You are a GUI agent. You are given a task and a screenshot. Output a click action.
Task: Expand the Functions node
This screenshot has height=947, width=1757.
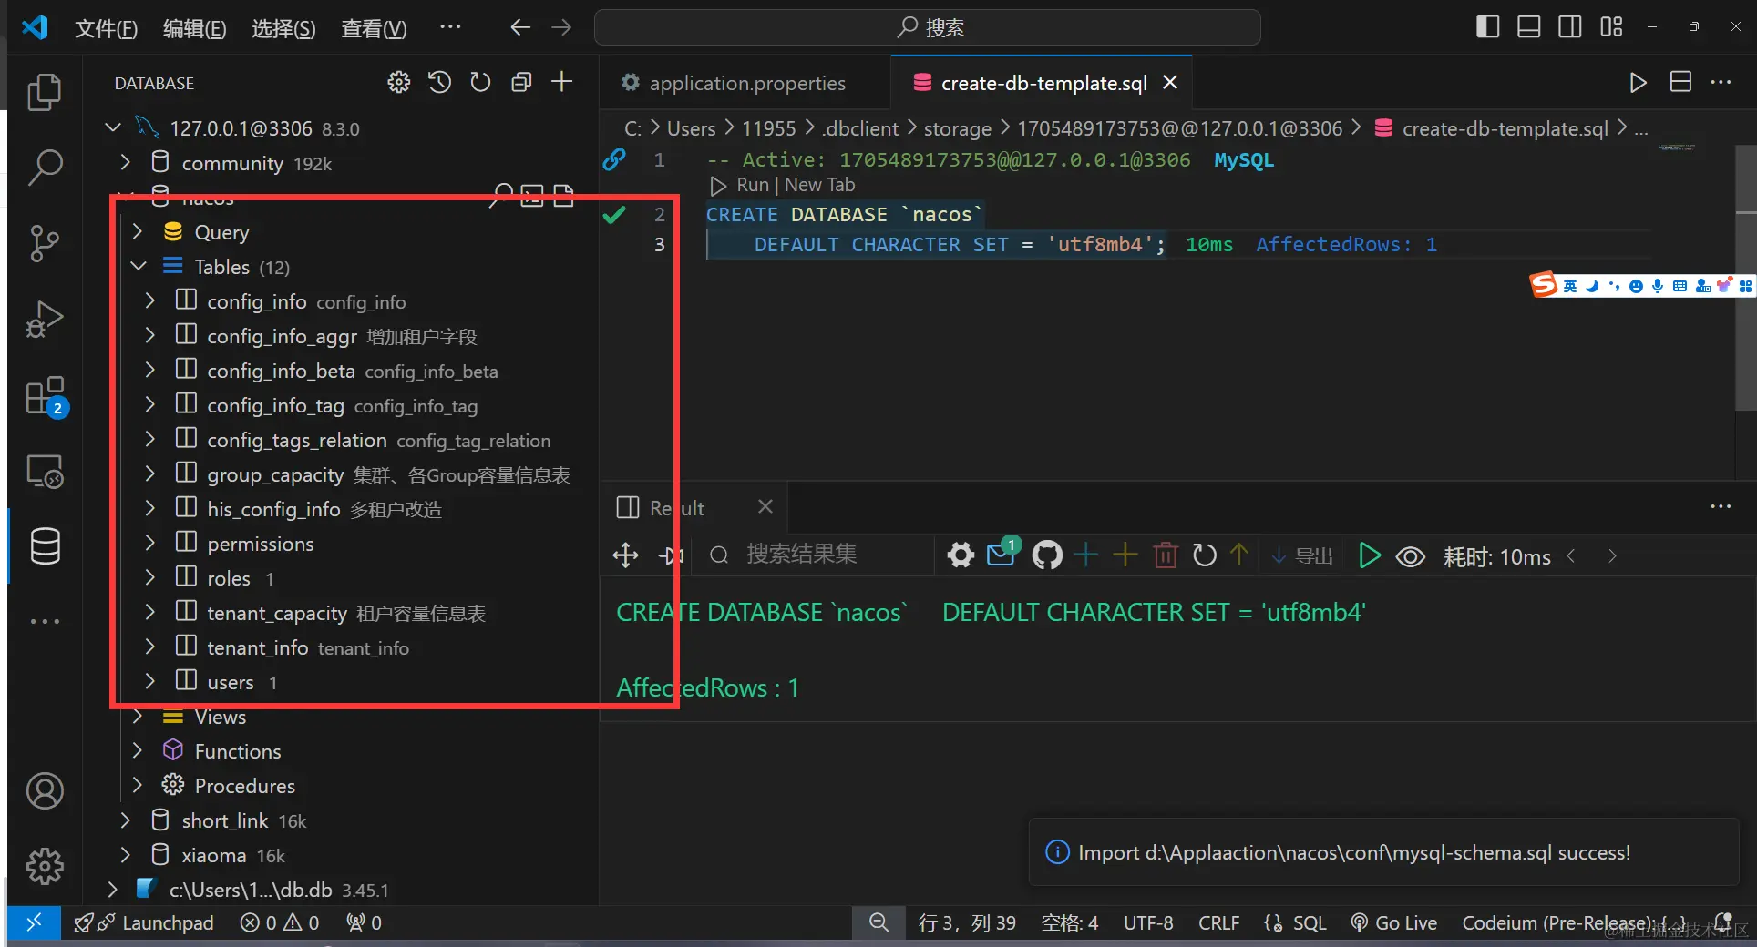[x=138, y=751]
